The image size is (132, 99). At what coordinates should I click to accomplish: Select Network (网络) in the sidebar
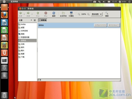pyautogui.click(x=27, y=34)
